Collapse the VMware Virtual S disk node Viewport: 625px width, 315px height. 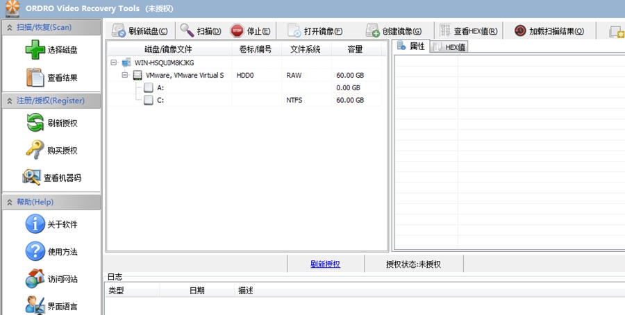[x=125, y=75]
